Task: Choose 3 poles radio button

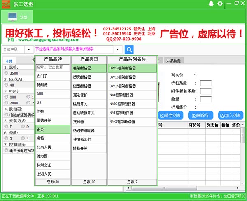Action: pos(6,139)
